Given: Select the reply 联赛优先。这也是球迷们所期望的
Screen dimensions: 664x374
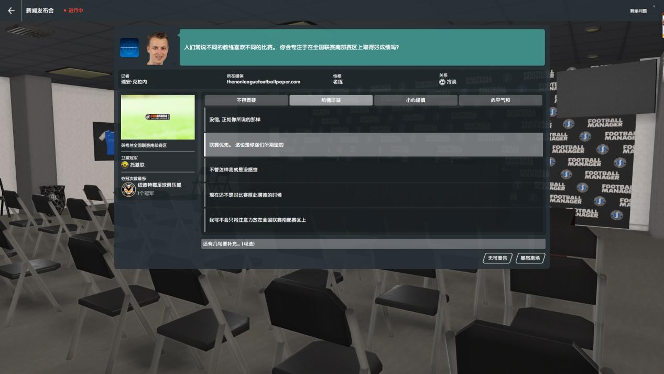Looking at the screenshot, I should [373, 145].
